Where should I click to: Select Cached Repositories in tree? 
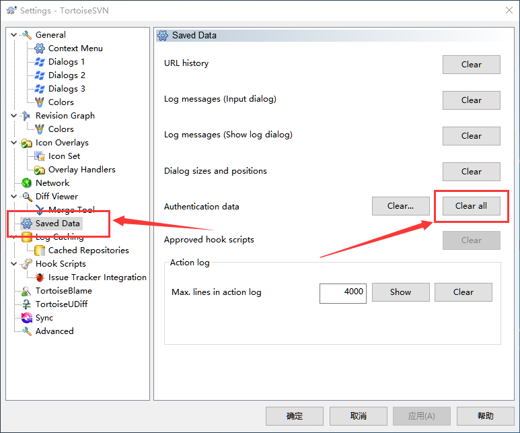click(89, 251)
